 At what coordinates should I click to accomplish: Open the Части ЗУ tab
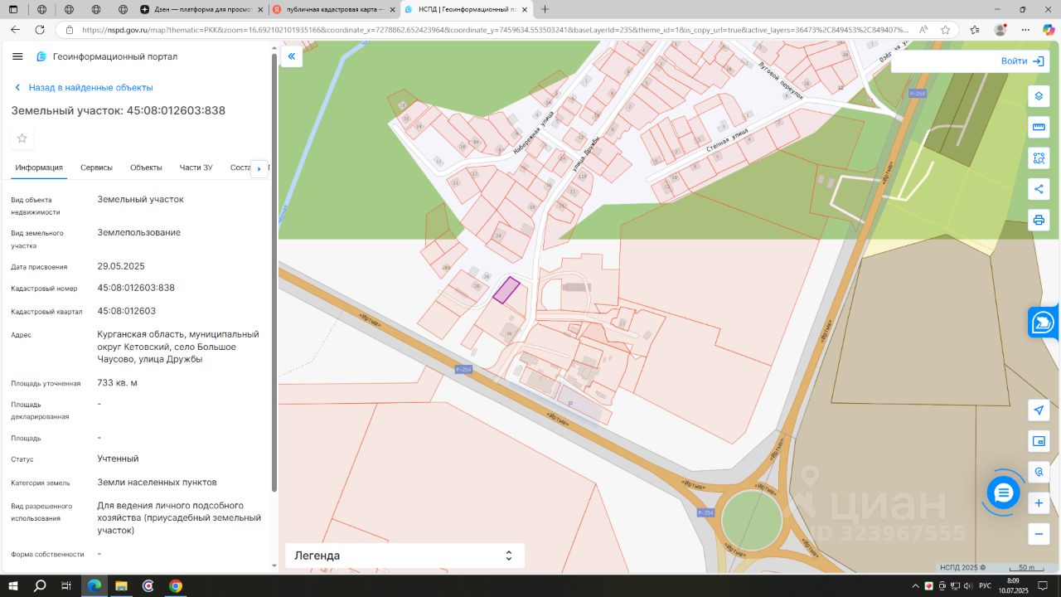pyautogui.click(x=196, y=167)
